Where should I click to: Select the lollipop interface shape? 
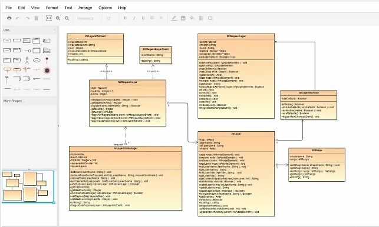27,51
